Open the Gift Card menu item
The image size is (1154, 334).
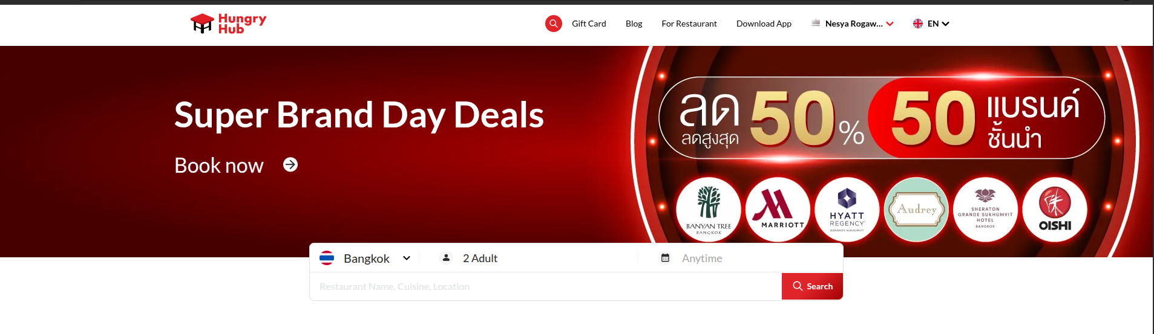[589, 24]
